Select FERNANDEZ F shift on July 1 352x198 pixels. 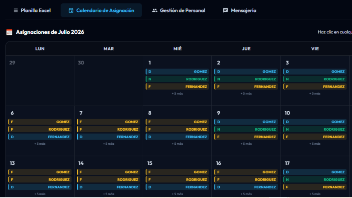pos(177,87)
